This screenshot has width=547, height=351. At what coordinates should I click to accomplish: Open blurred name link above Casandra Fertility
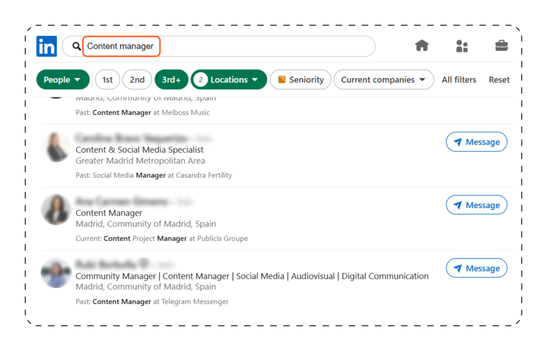pyautogui.click(x=131, y=138)
